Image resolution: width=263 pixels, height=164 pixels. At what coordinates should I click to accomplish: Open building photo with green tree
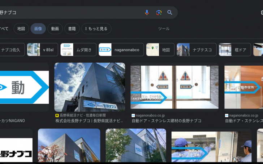[x=136, y=145]
